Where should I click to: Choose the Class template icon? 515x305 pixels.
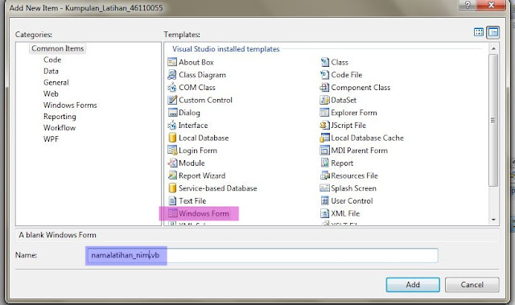pos(324,62)
